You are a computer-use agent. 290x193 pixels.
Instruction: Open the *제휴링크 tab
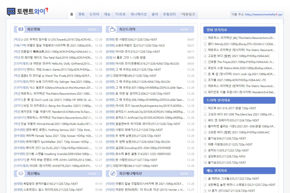click(x=188, y=15)
